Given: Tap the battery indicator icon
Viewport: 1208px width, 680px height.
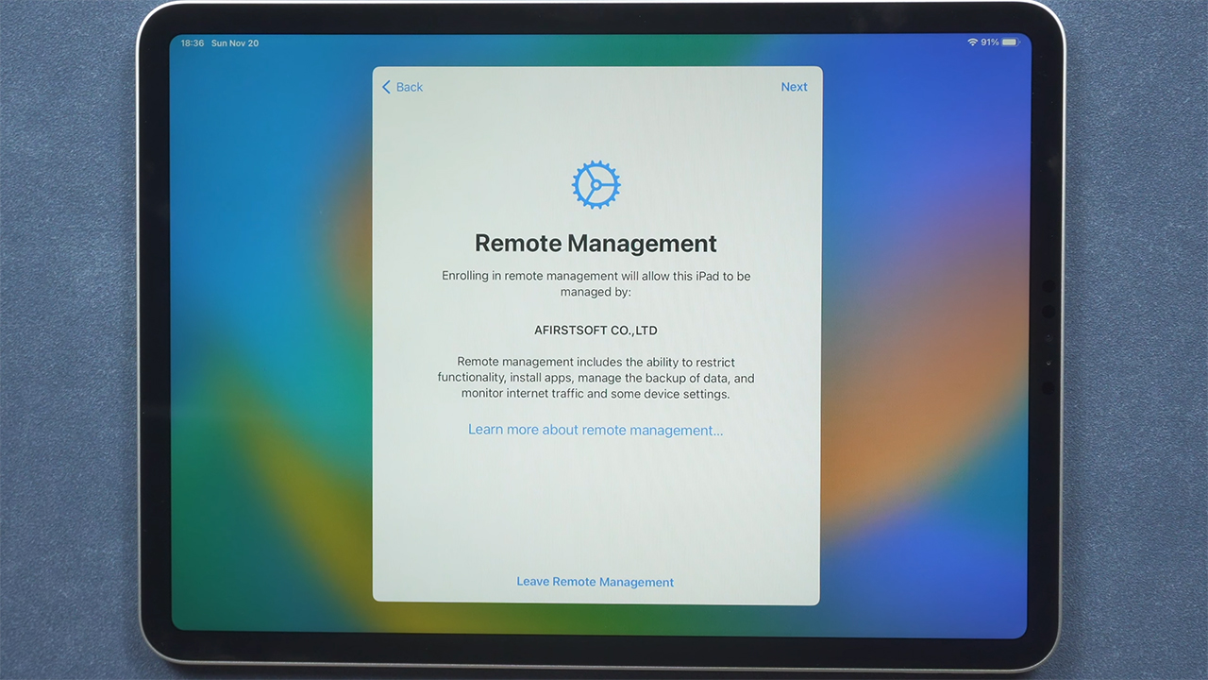Looking at the screenshot, I should tap(1011, 42).
